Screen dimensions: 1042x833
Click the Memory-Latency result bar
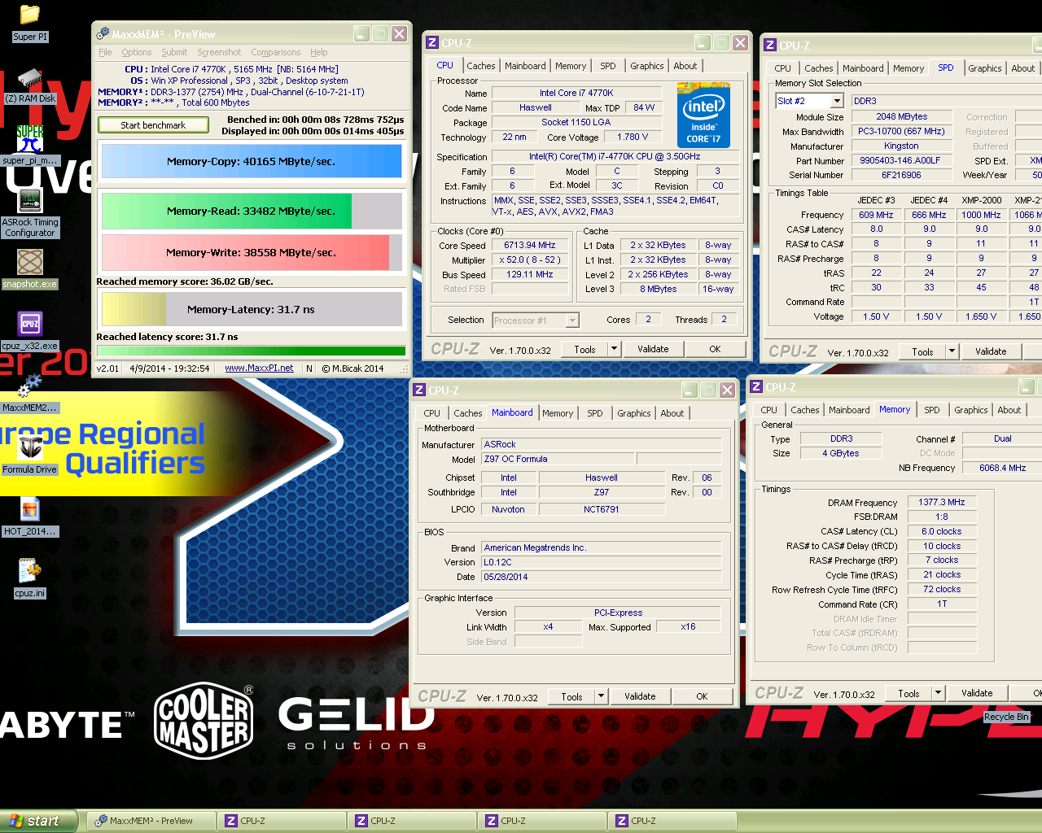click(252, 309)
